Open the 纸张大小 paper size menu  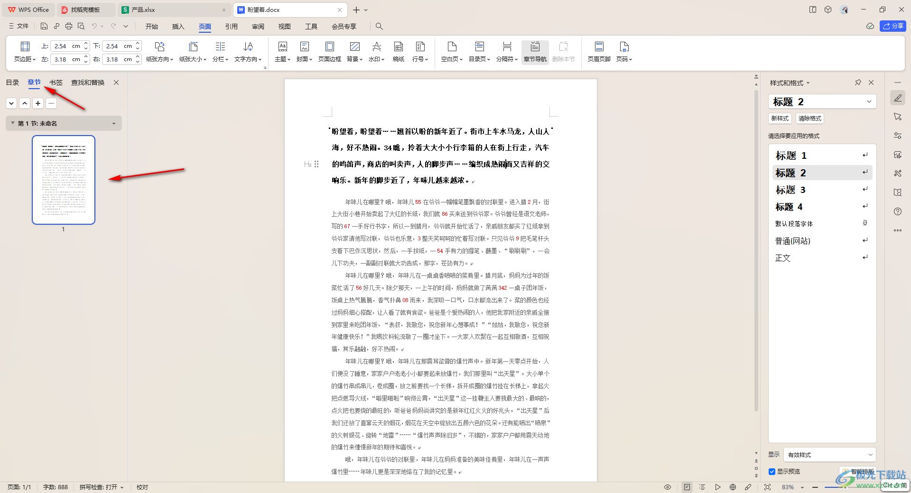193,52
